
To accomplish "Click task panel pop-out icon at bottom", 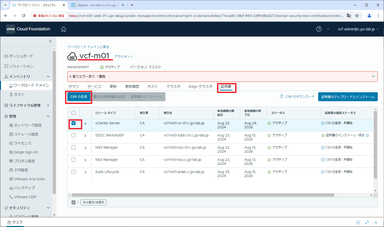I will [x=367, y=223].
